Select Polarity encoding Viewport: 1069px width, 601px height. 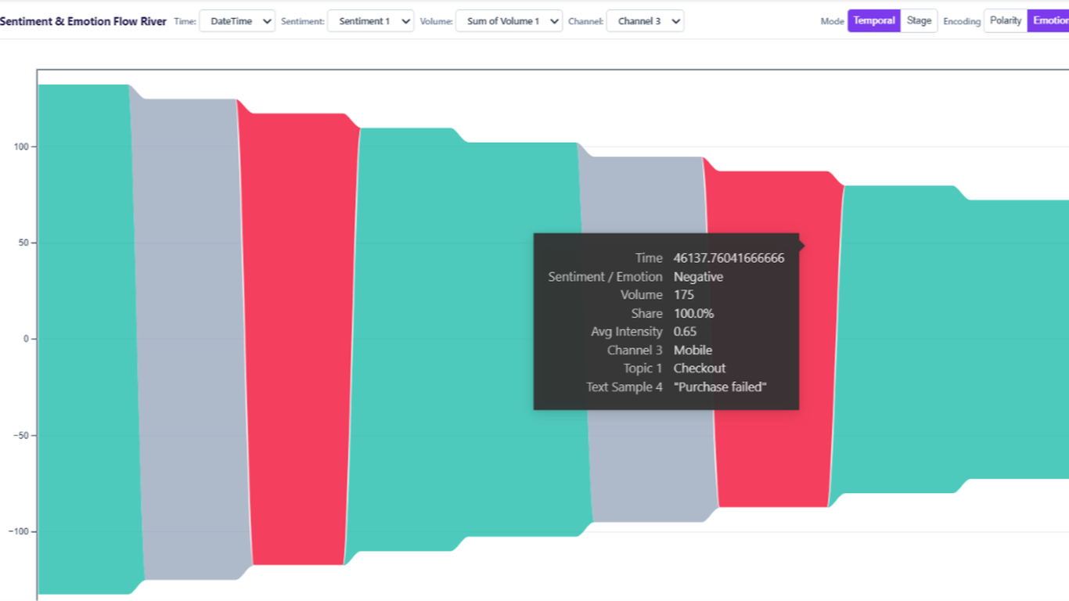coord(1006,21)
